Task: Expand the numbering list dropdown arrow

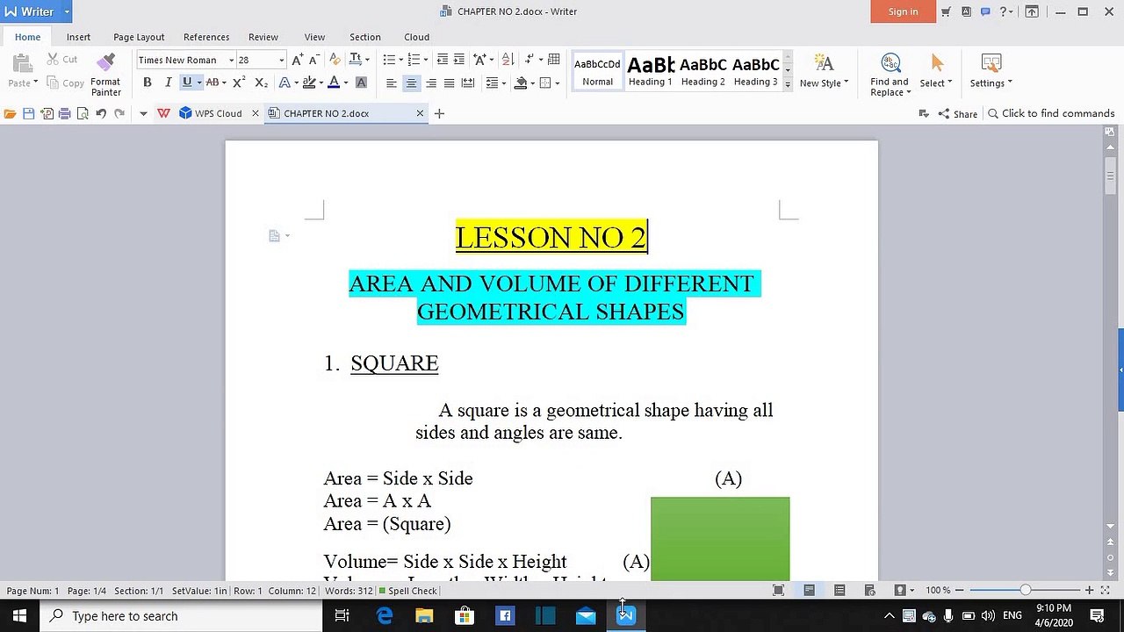Action: pyautogui.click(x=426, y=60)
